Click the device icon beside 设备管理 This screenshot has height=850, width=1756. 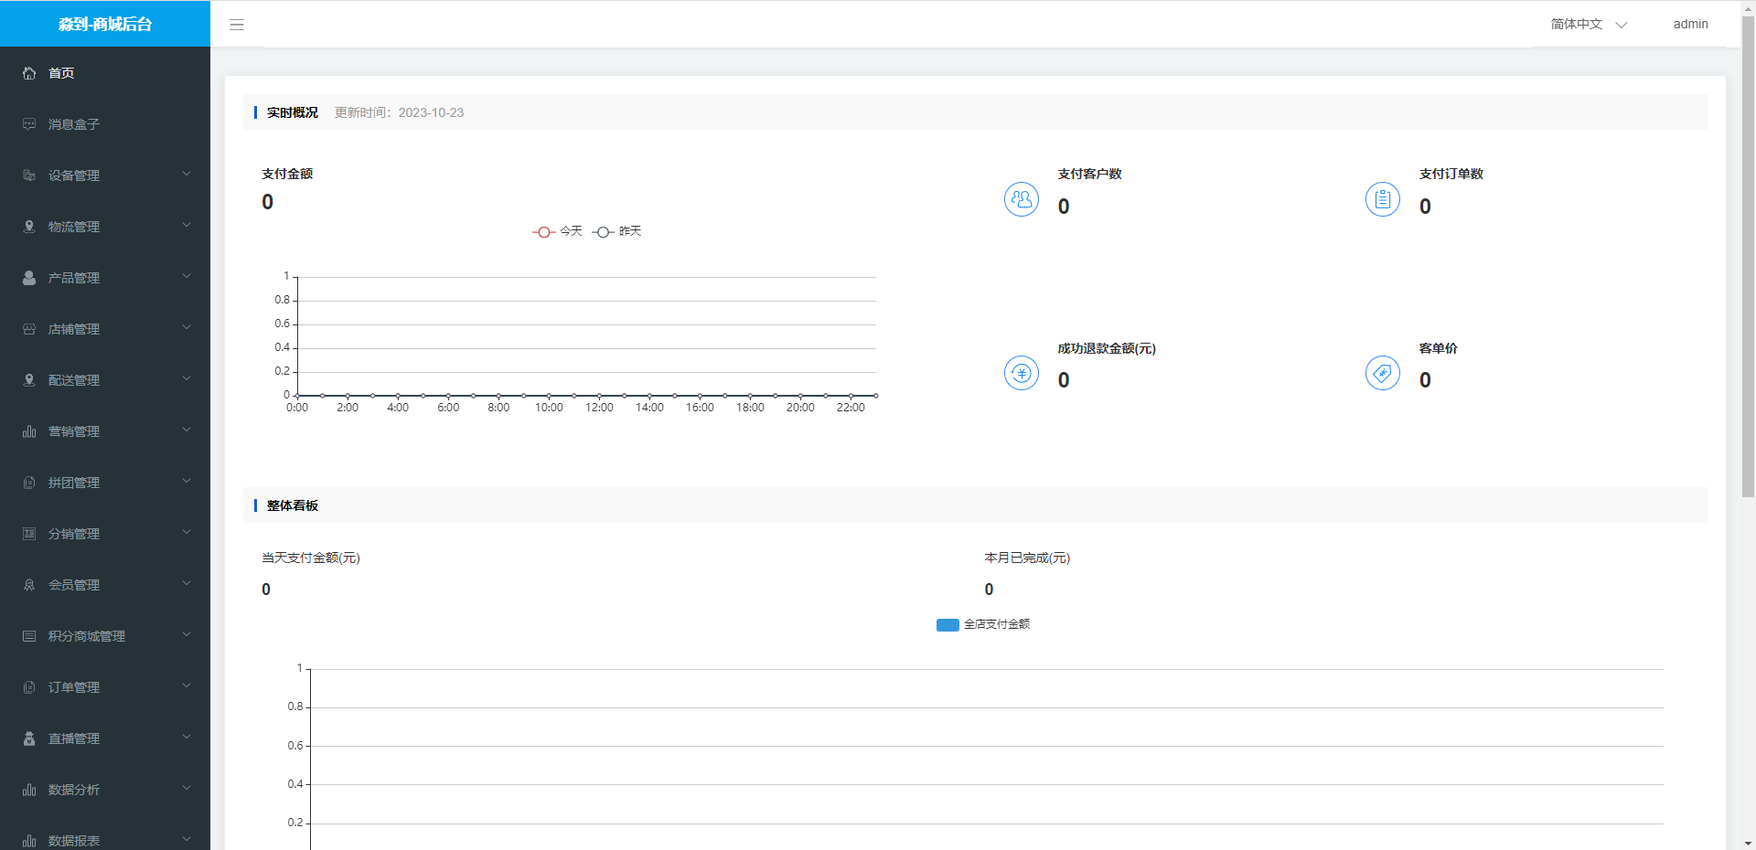click(x=29, y=175)
